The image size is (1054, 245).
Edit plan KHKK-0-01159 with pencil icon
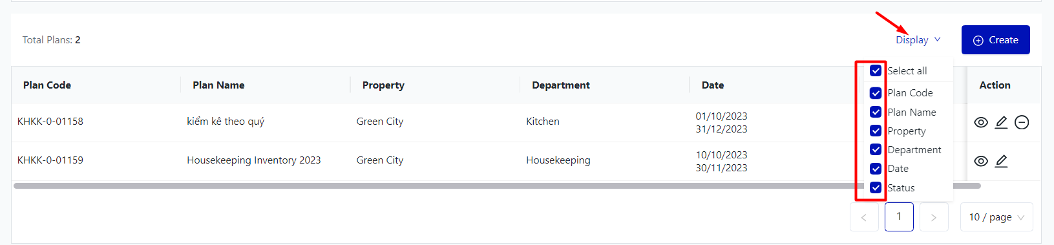click(x=1001, y=161)
